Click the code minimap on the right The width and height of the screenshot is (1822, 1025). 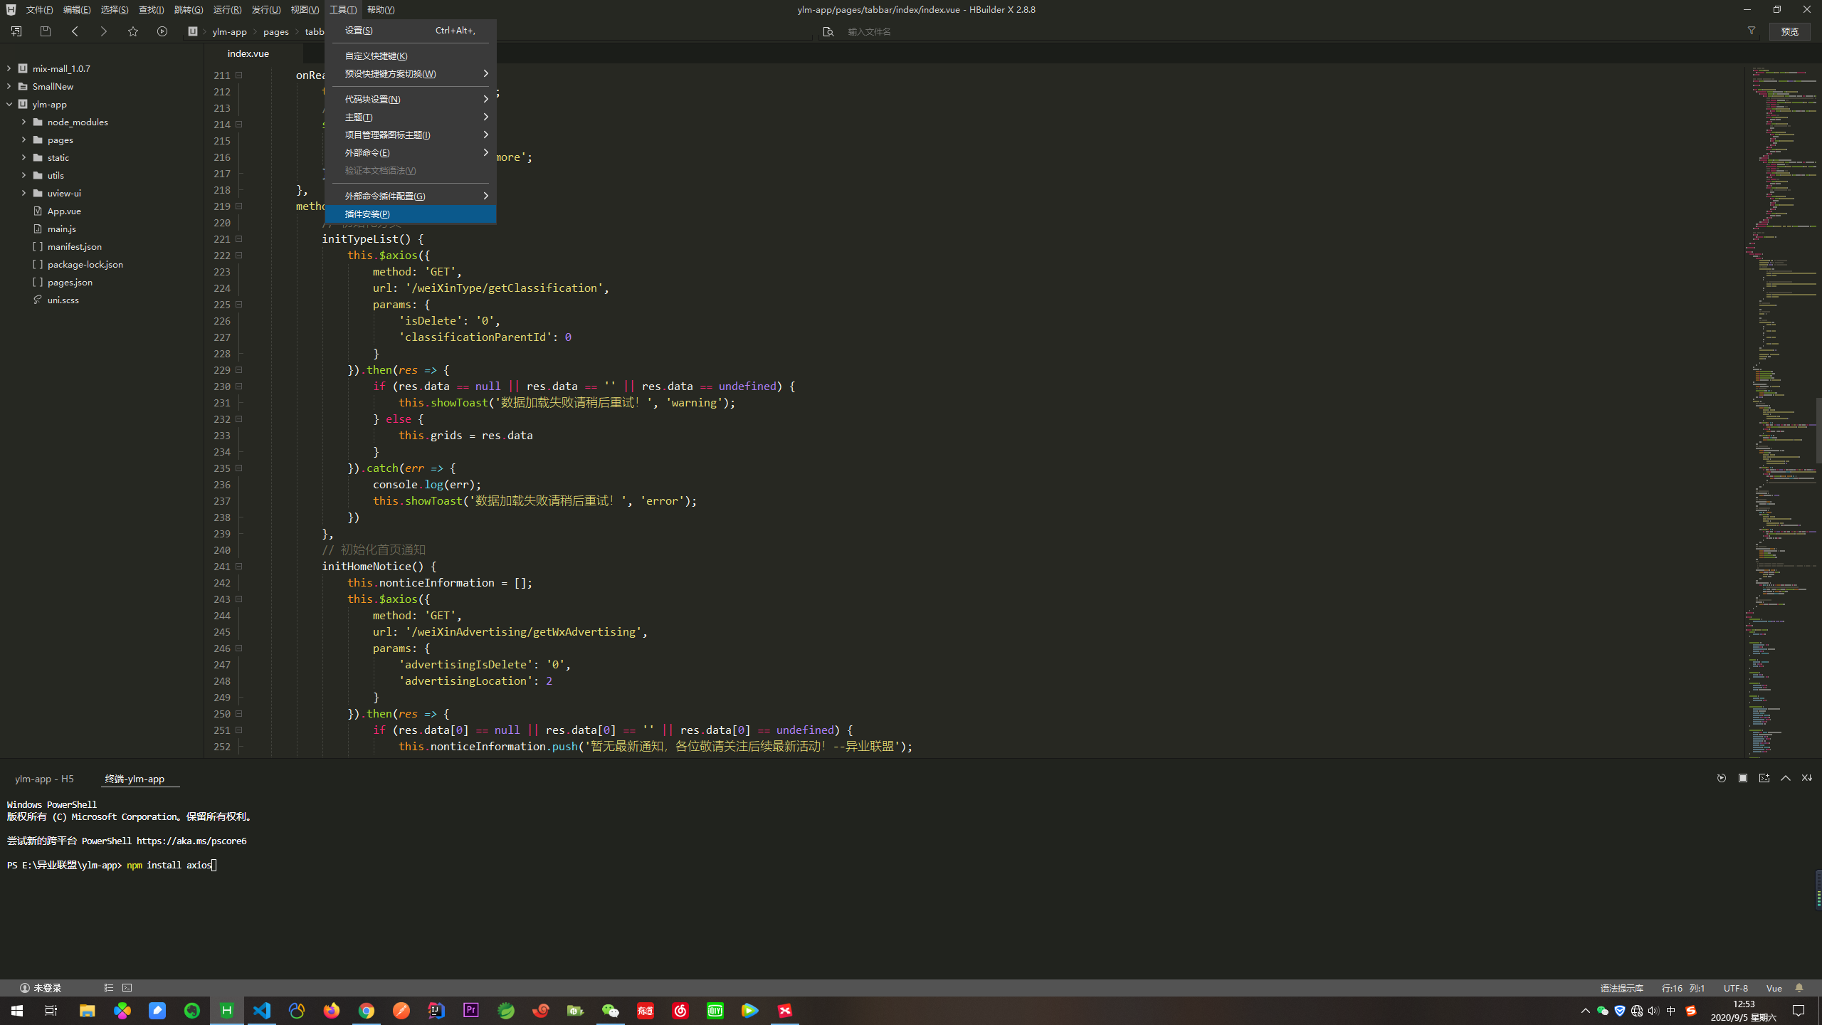pyautogui.click(x=1781, y=411)
